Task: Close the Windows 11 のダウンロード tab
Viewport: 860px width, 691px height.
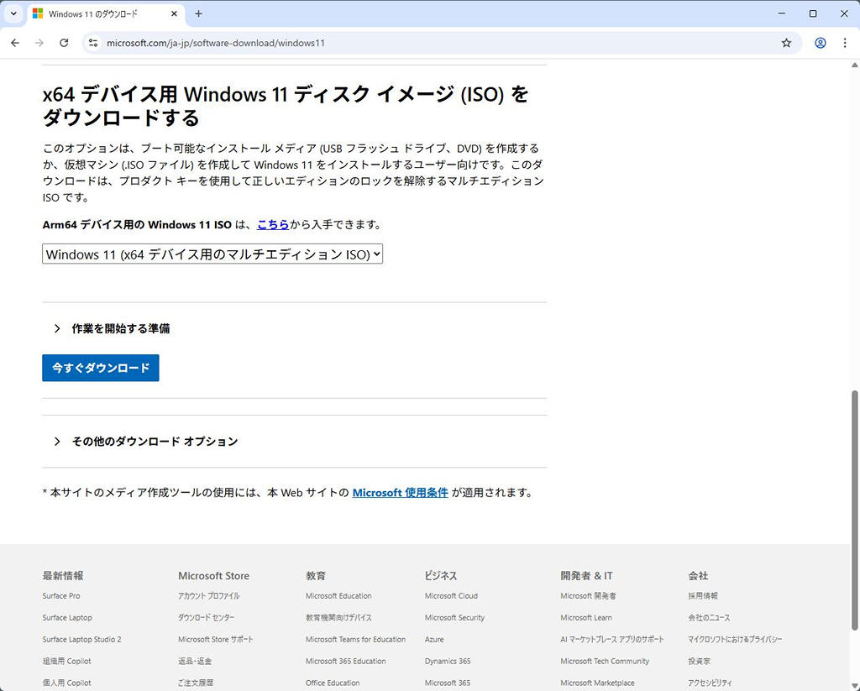Action: click(x=174, y=14)
